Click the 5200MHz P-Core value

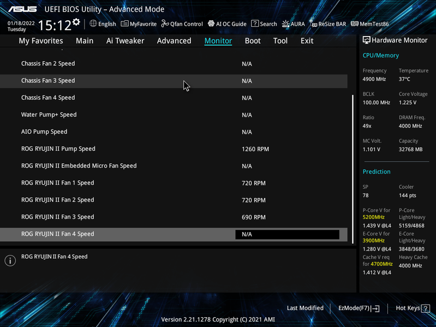click(x=373, y=217)
